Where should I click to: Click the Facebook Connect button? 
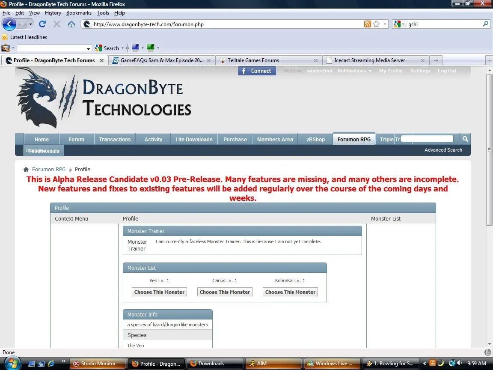(x=257, y=71)
